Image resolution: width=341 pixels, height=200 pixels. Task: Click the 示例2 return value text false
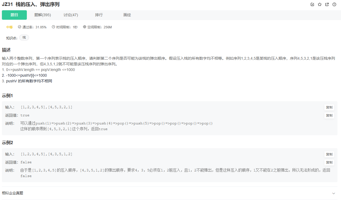pos(26,162)
